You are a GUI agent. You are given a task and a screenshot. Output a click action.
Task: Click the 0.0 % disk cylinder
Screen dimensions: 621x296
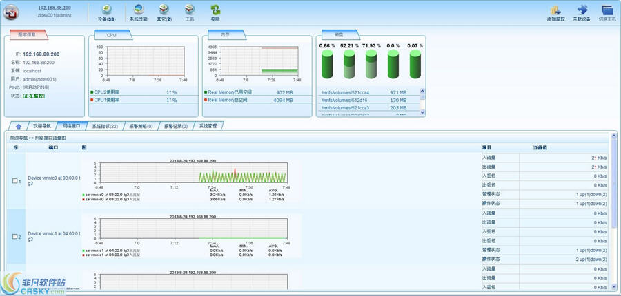coord(393,64)
